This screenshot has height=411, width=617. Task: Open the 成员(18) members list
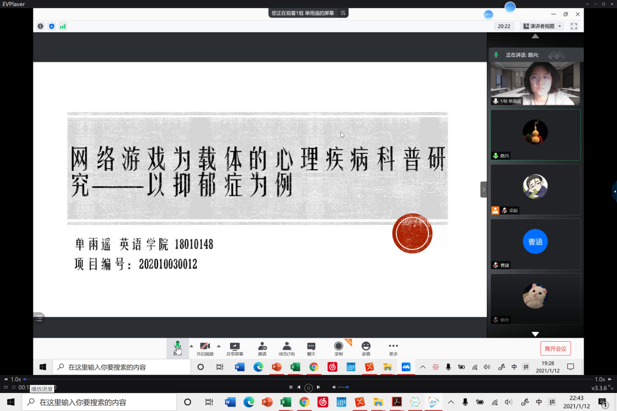286,347
